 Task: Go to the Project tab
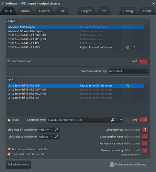86,11
